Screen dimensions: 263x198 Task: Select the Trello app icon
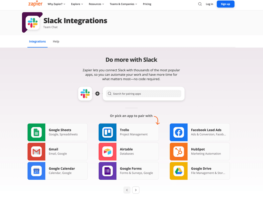tap(108, 132)
